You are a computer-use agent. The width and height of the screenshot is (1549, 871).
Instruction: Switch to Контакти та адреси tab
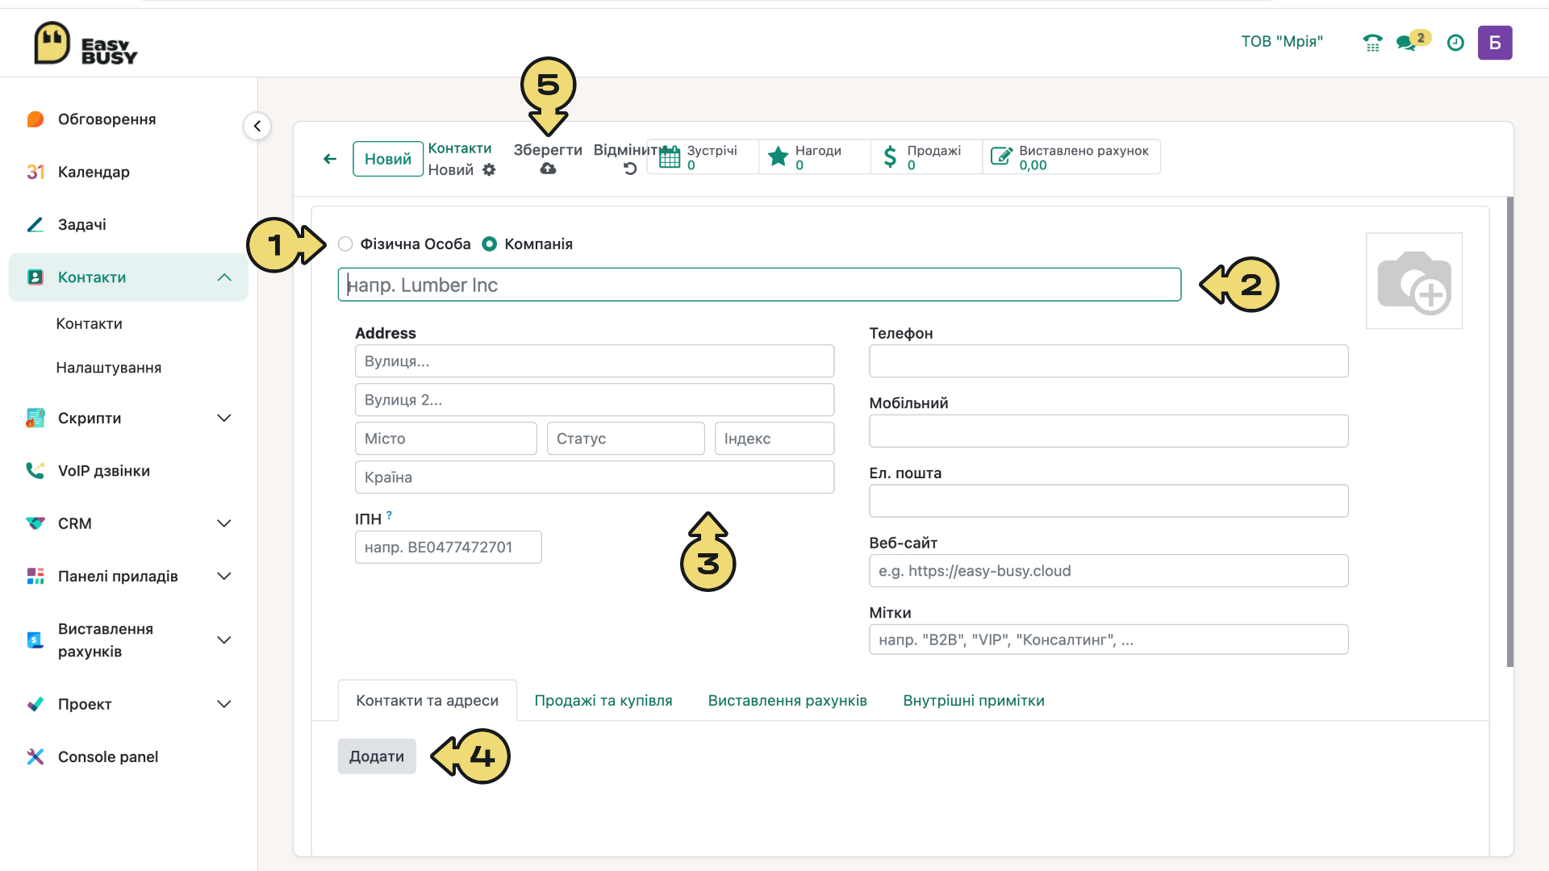pos(427,701)
